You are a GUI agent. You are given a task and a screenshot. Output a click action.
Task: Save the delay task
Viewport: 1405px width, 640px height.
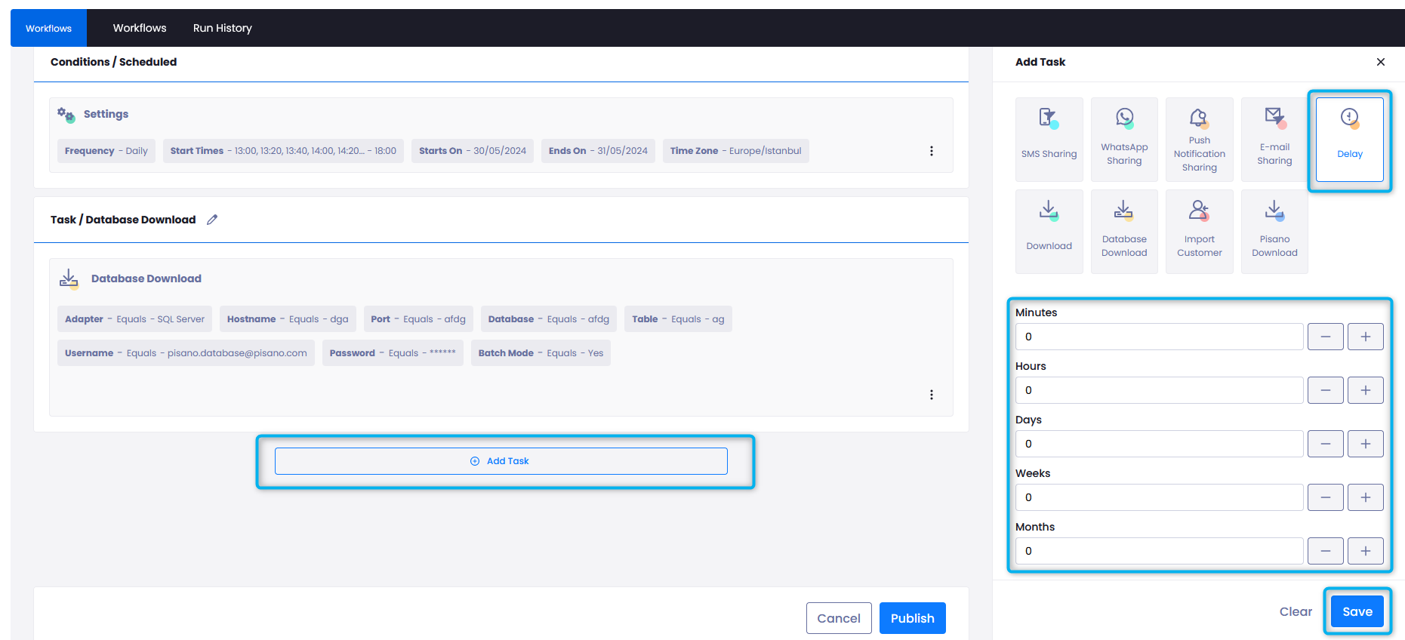pos(1357,611)
